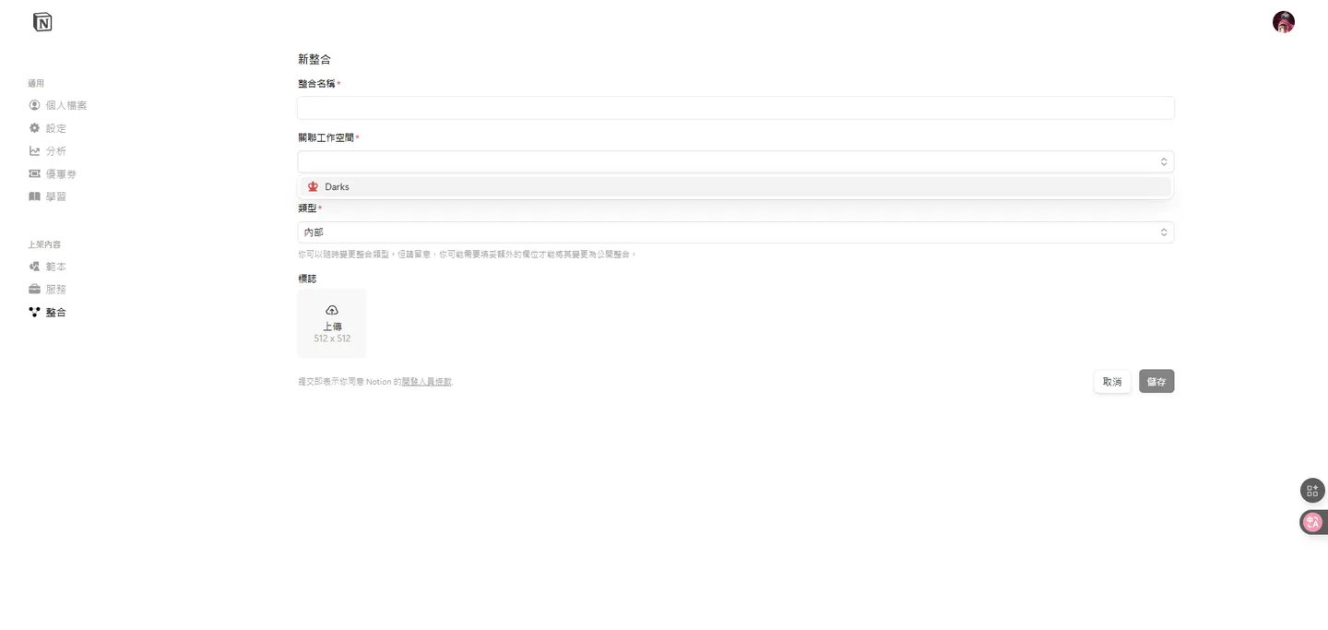
Task: Expand the 類型 dropdown showing 內部
Action: tap(735, 232)
